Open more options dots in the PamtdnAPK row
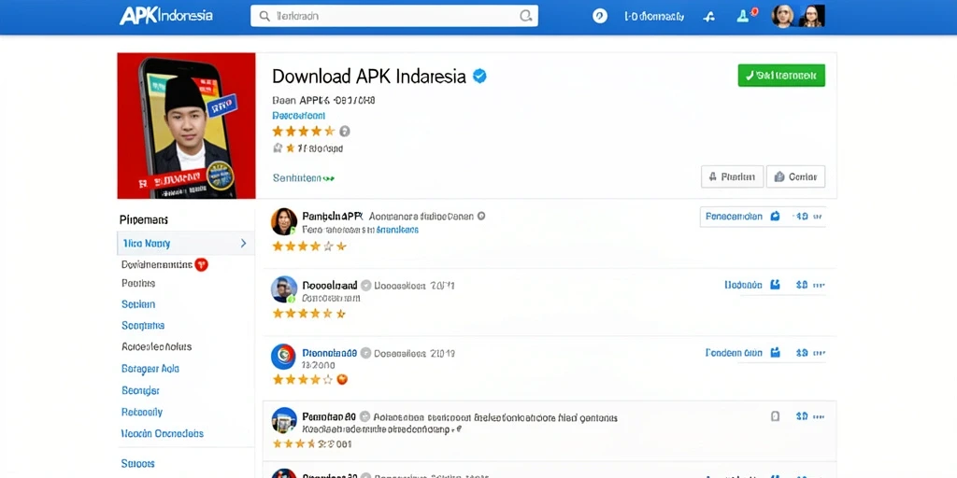 coord(819,217)
